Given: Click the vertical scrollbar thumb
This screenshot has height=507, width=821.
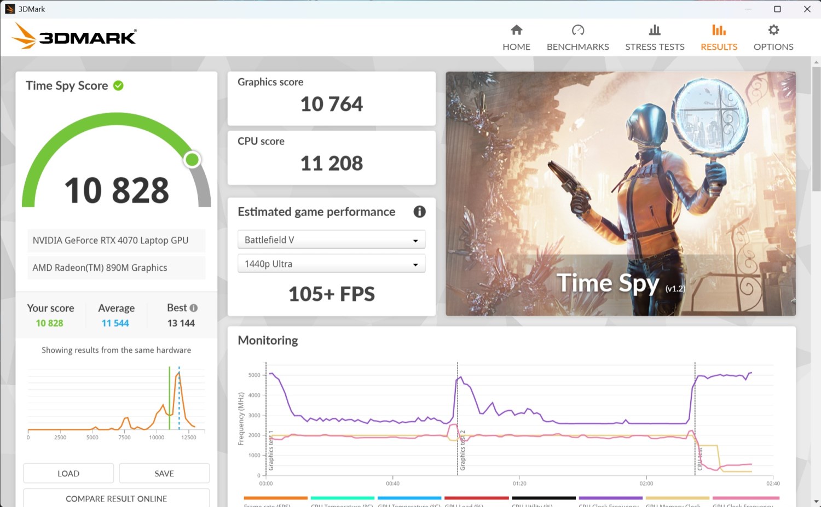Looking at the screenshot, I should point(816,129).
